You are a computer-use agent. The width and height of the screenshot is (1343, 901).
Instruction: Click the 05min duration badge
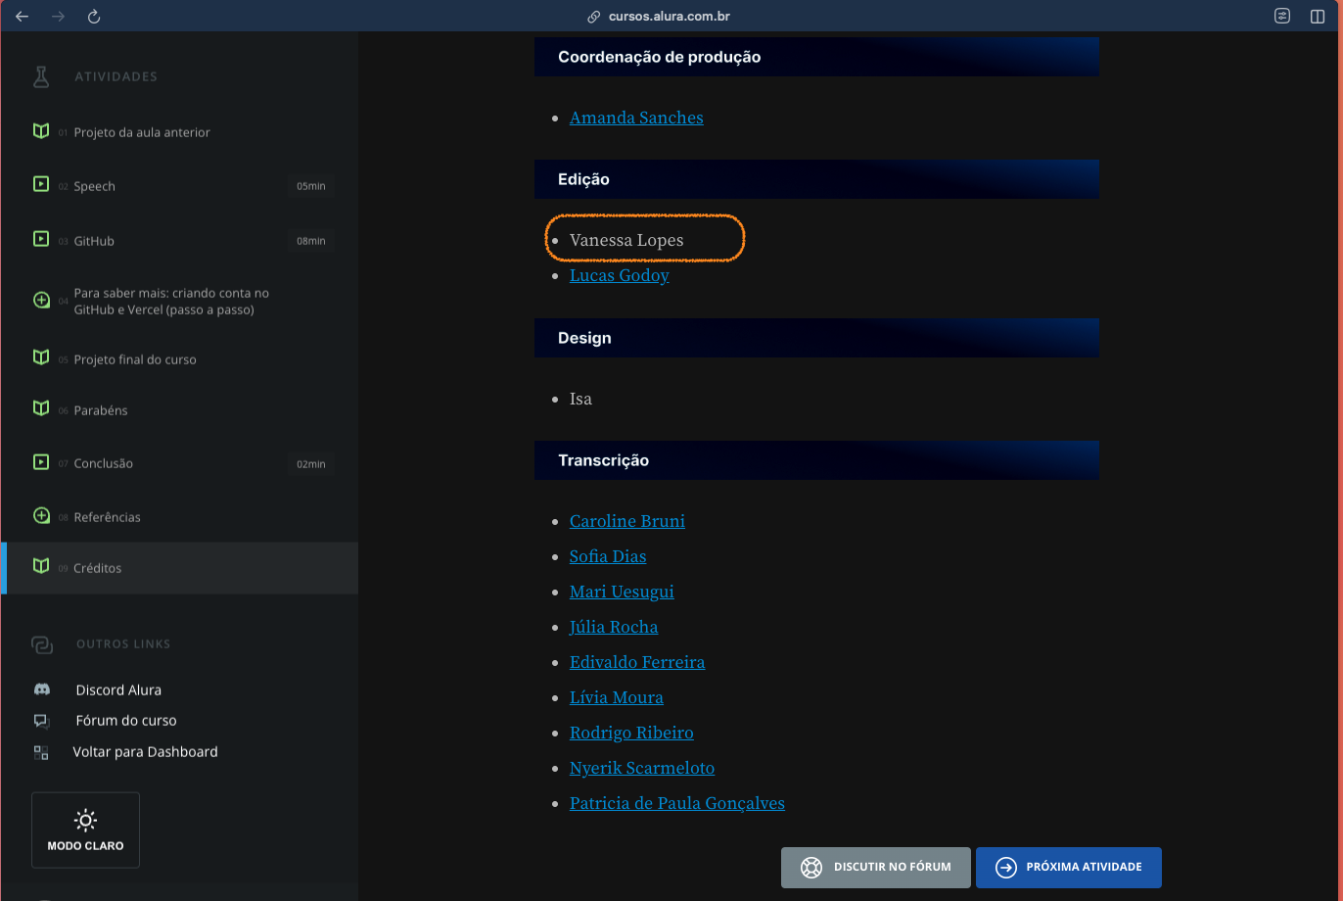[311, 186]
